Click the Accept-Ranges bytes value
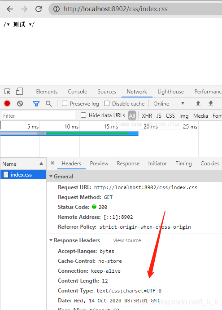The width and height of the screenshot is (222, 310). [x=107, y=251]
